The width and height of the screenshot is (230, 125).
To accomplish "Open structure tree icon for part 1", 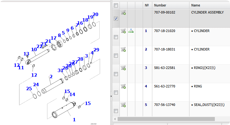I will [131, 31].
